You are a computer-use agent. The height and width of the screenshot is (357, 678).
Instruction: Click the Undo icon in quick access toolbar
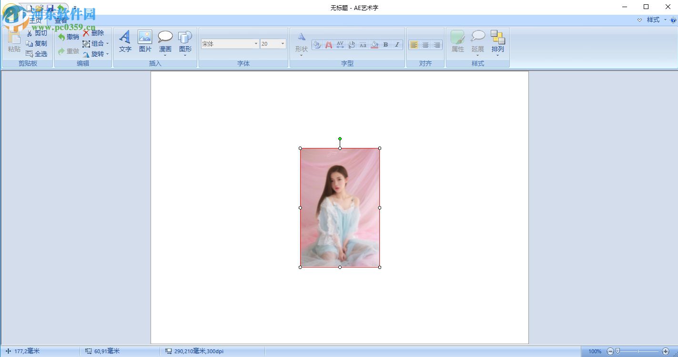(x=61, y=8)
